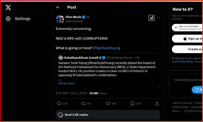Viewport: 203px width, 122px height.
Task: Open the @SenToddYoung mention link
Action: coord(106,48)
